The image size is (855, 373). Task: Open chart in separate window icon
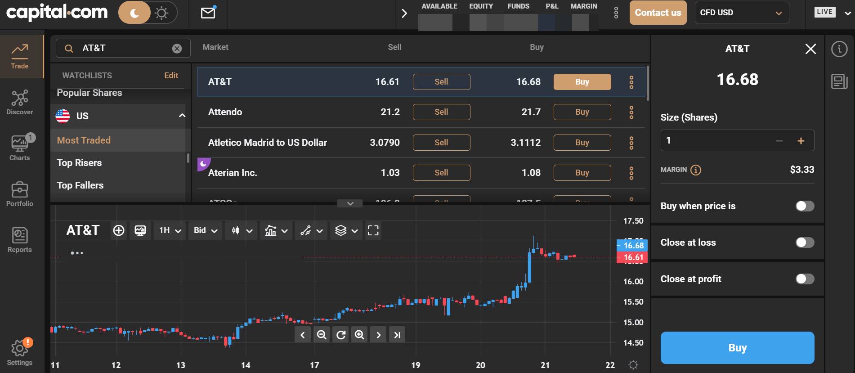[x=140, y=230]
